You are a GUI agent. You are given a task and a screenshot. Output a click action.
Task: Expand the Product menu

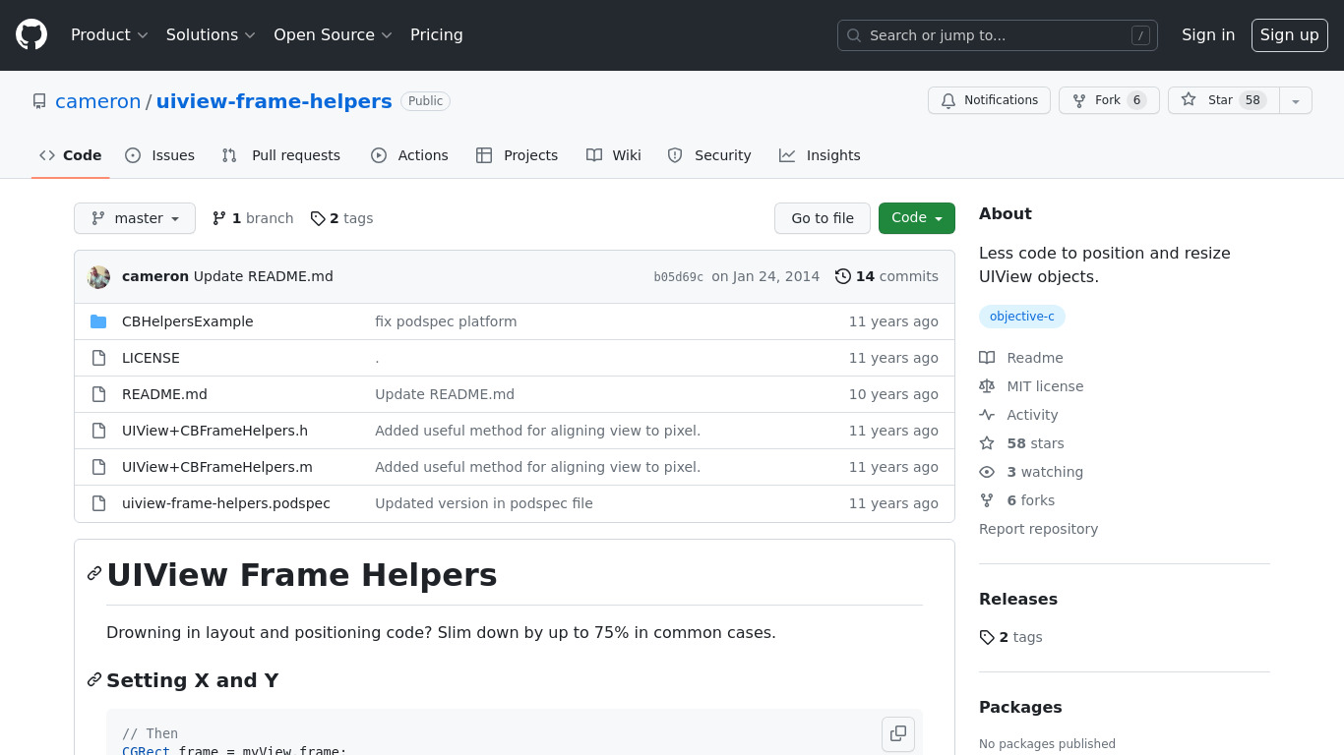click(109, 34)
